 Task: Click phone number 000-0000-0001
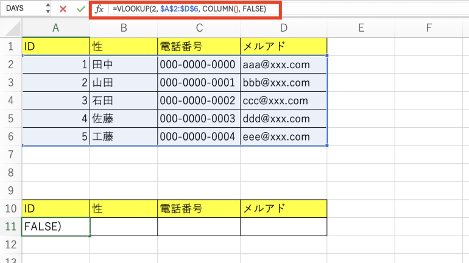199,82
